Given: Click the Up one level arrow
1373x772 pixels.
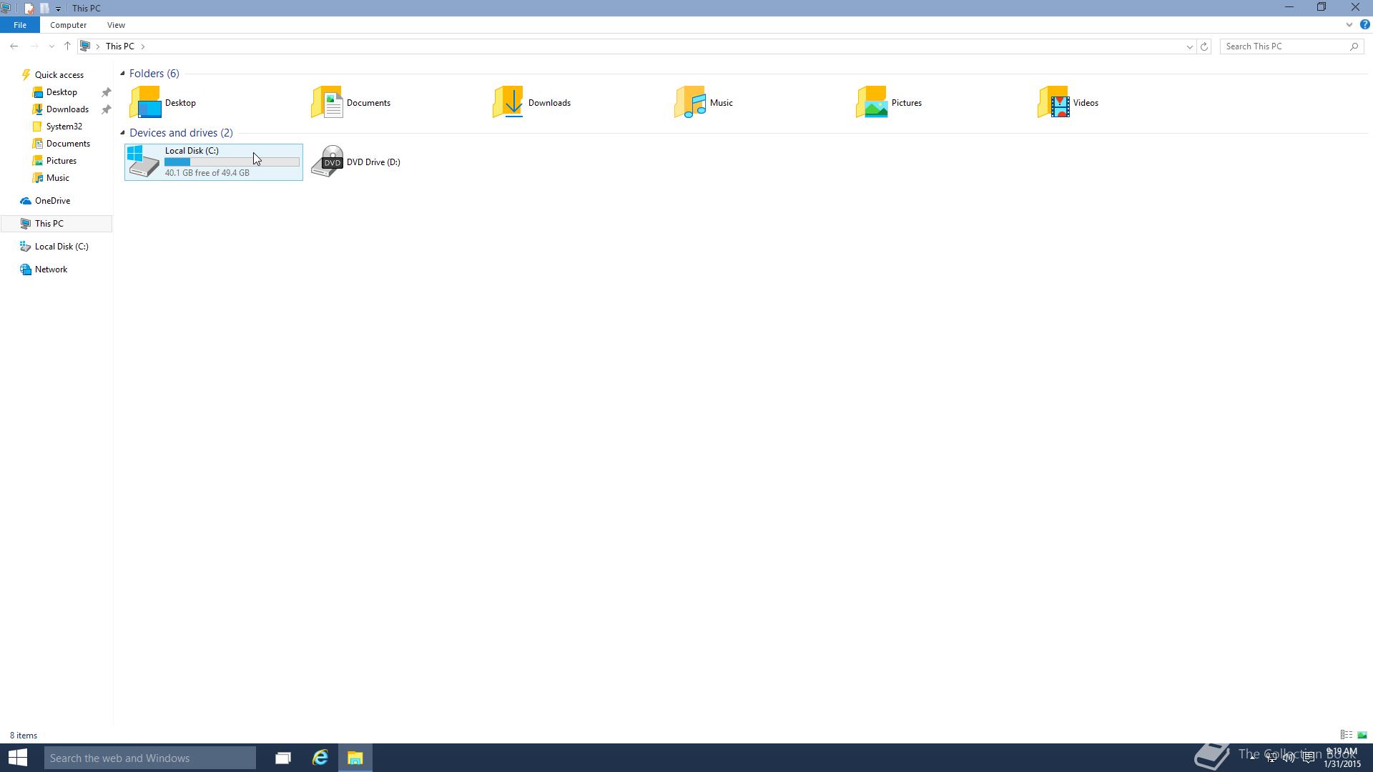Looking at the screenshot, I should [x=67, y=46].
